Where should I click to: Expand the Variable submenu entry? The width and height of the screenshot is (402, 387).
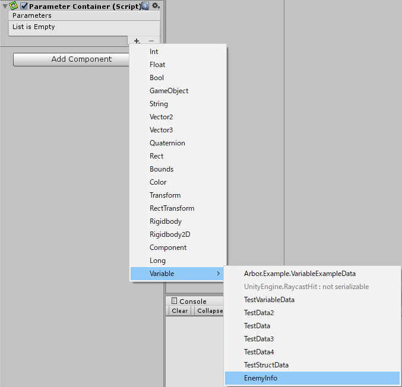[x=178, y=274]
